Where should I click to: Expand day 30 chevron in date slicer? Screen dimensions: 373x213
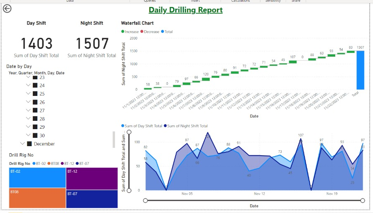click(x=28, y=135)
